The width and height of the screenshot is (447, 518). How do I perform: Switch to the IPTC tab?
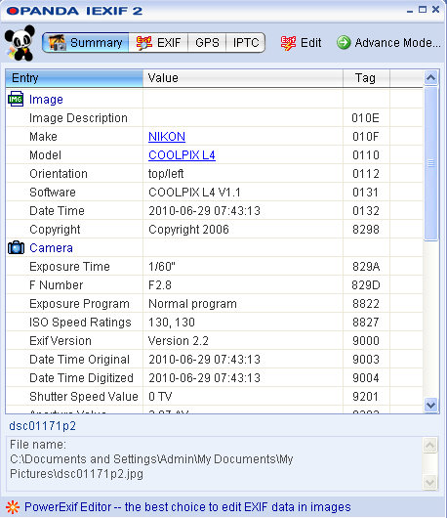coord(246,43)
